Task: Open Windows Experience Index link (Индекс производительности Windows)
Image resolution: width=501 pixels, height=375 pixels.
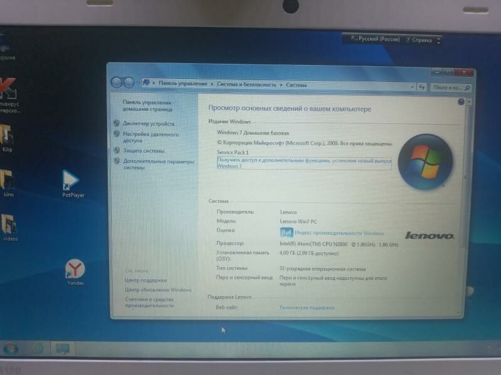Action: point(339,233)
